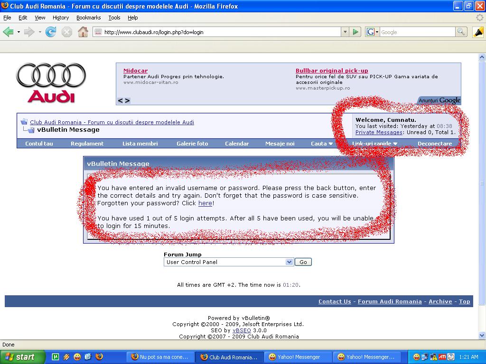
Task: Open quick launch green H icon
Action: point(56,357)
